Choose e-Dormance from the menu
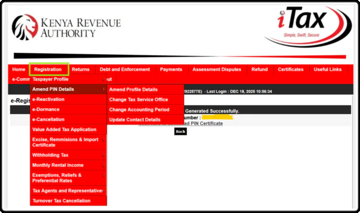Image resolution: width=360 pixels, height=213 pixels. [68, 110]
